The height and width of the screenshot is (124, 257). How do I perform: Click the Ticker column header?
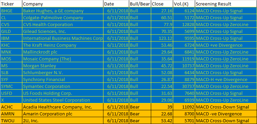(x=11, y=4)
